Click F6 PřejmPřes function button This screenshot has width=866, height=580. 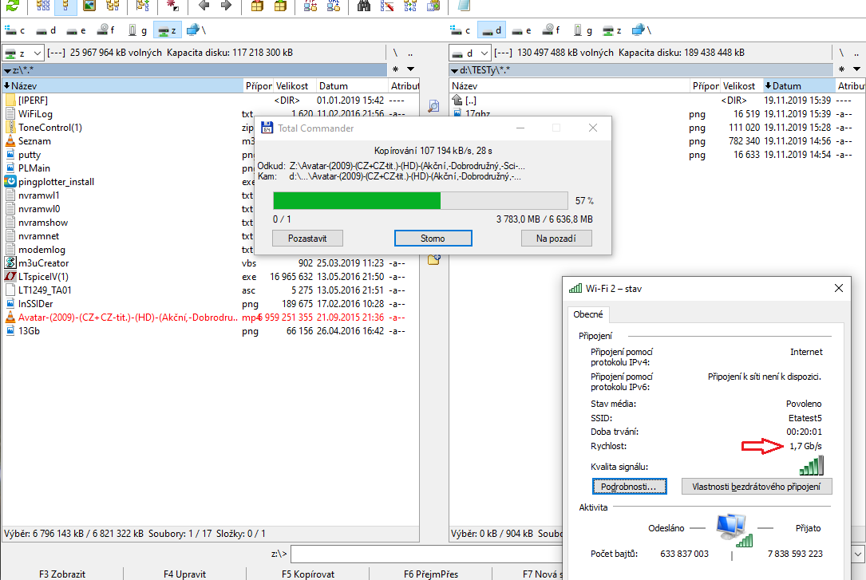[431, 574]
